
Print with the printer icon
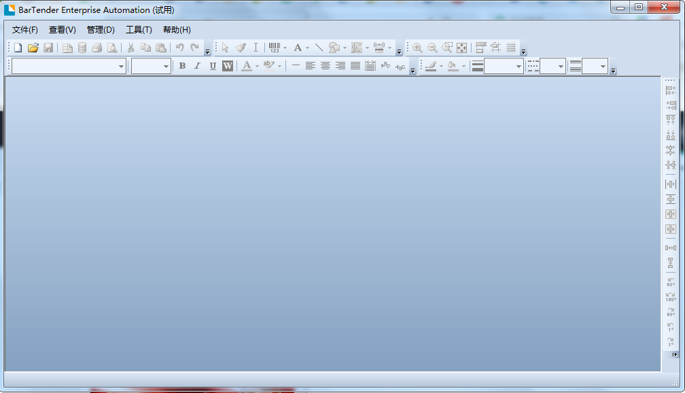click(x=97, y=48)
